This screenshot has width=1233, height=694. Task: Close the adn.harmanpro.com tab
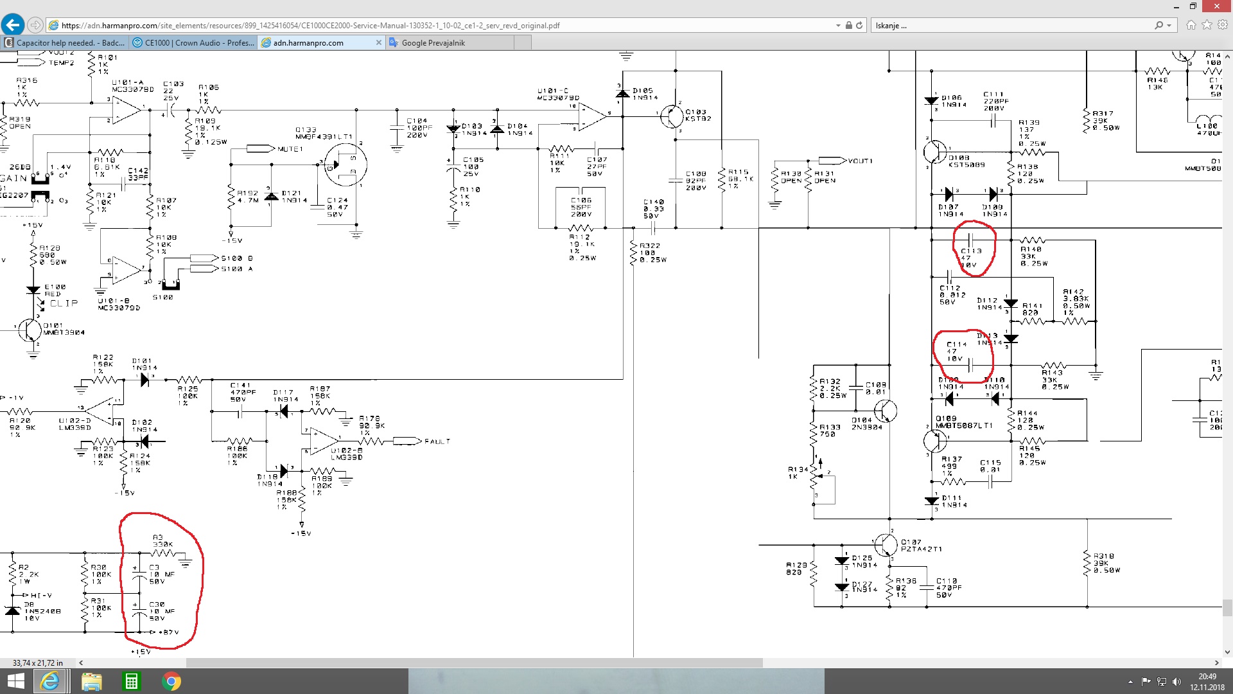click(378, 43)
